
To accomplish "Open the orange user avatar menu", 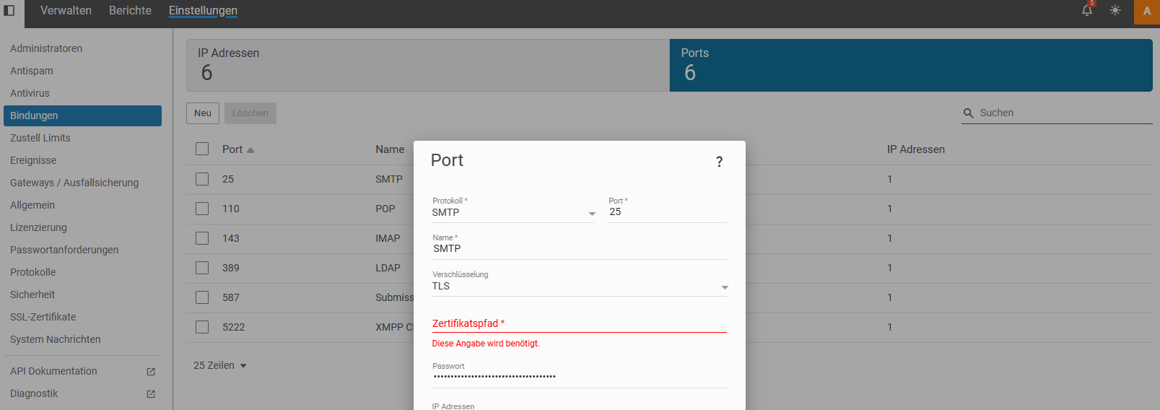I will [1146, 12].
